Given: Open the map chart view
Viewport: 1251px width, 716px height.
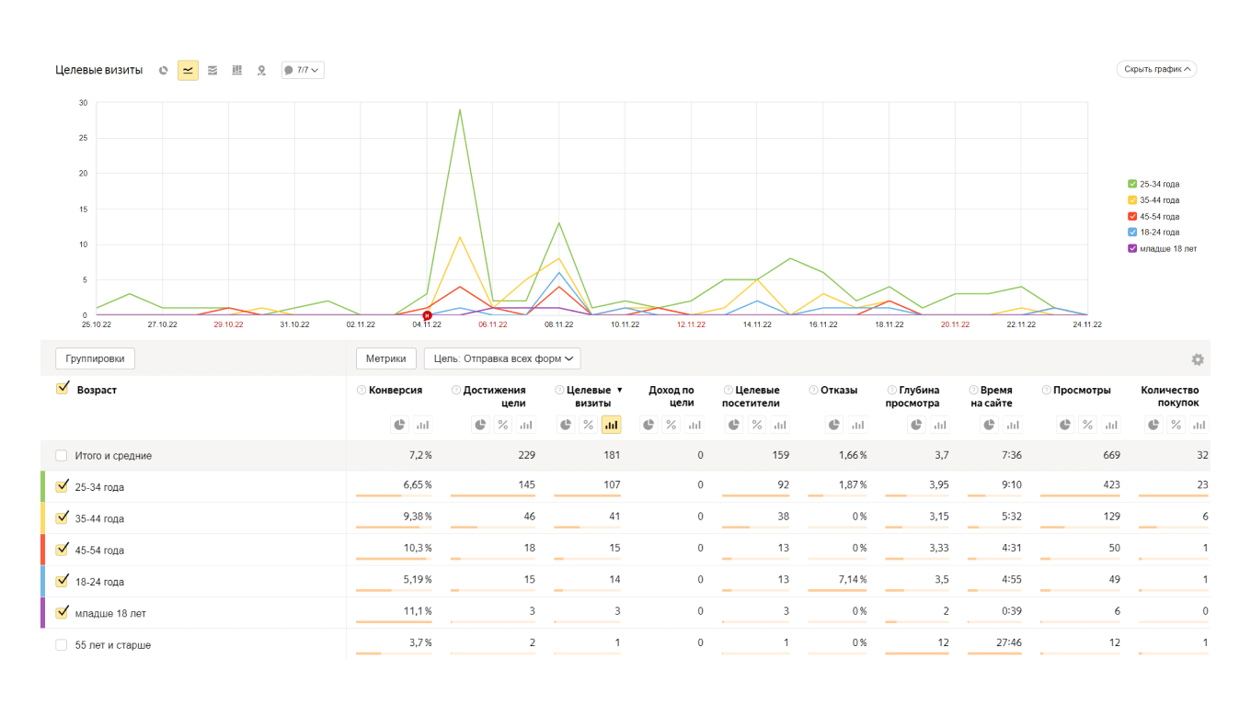Looking at the screenshot, I should (x=261, y=71).
